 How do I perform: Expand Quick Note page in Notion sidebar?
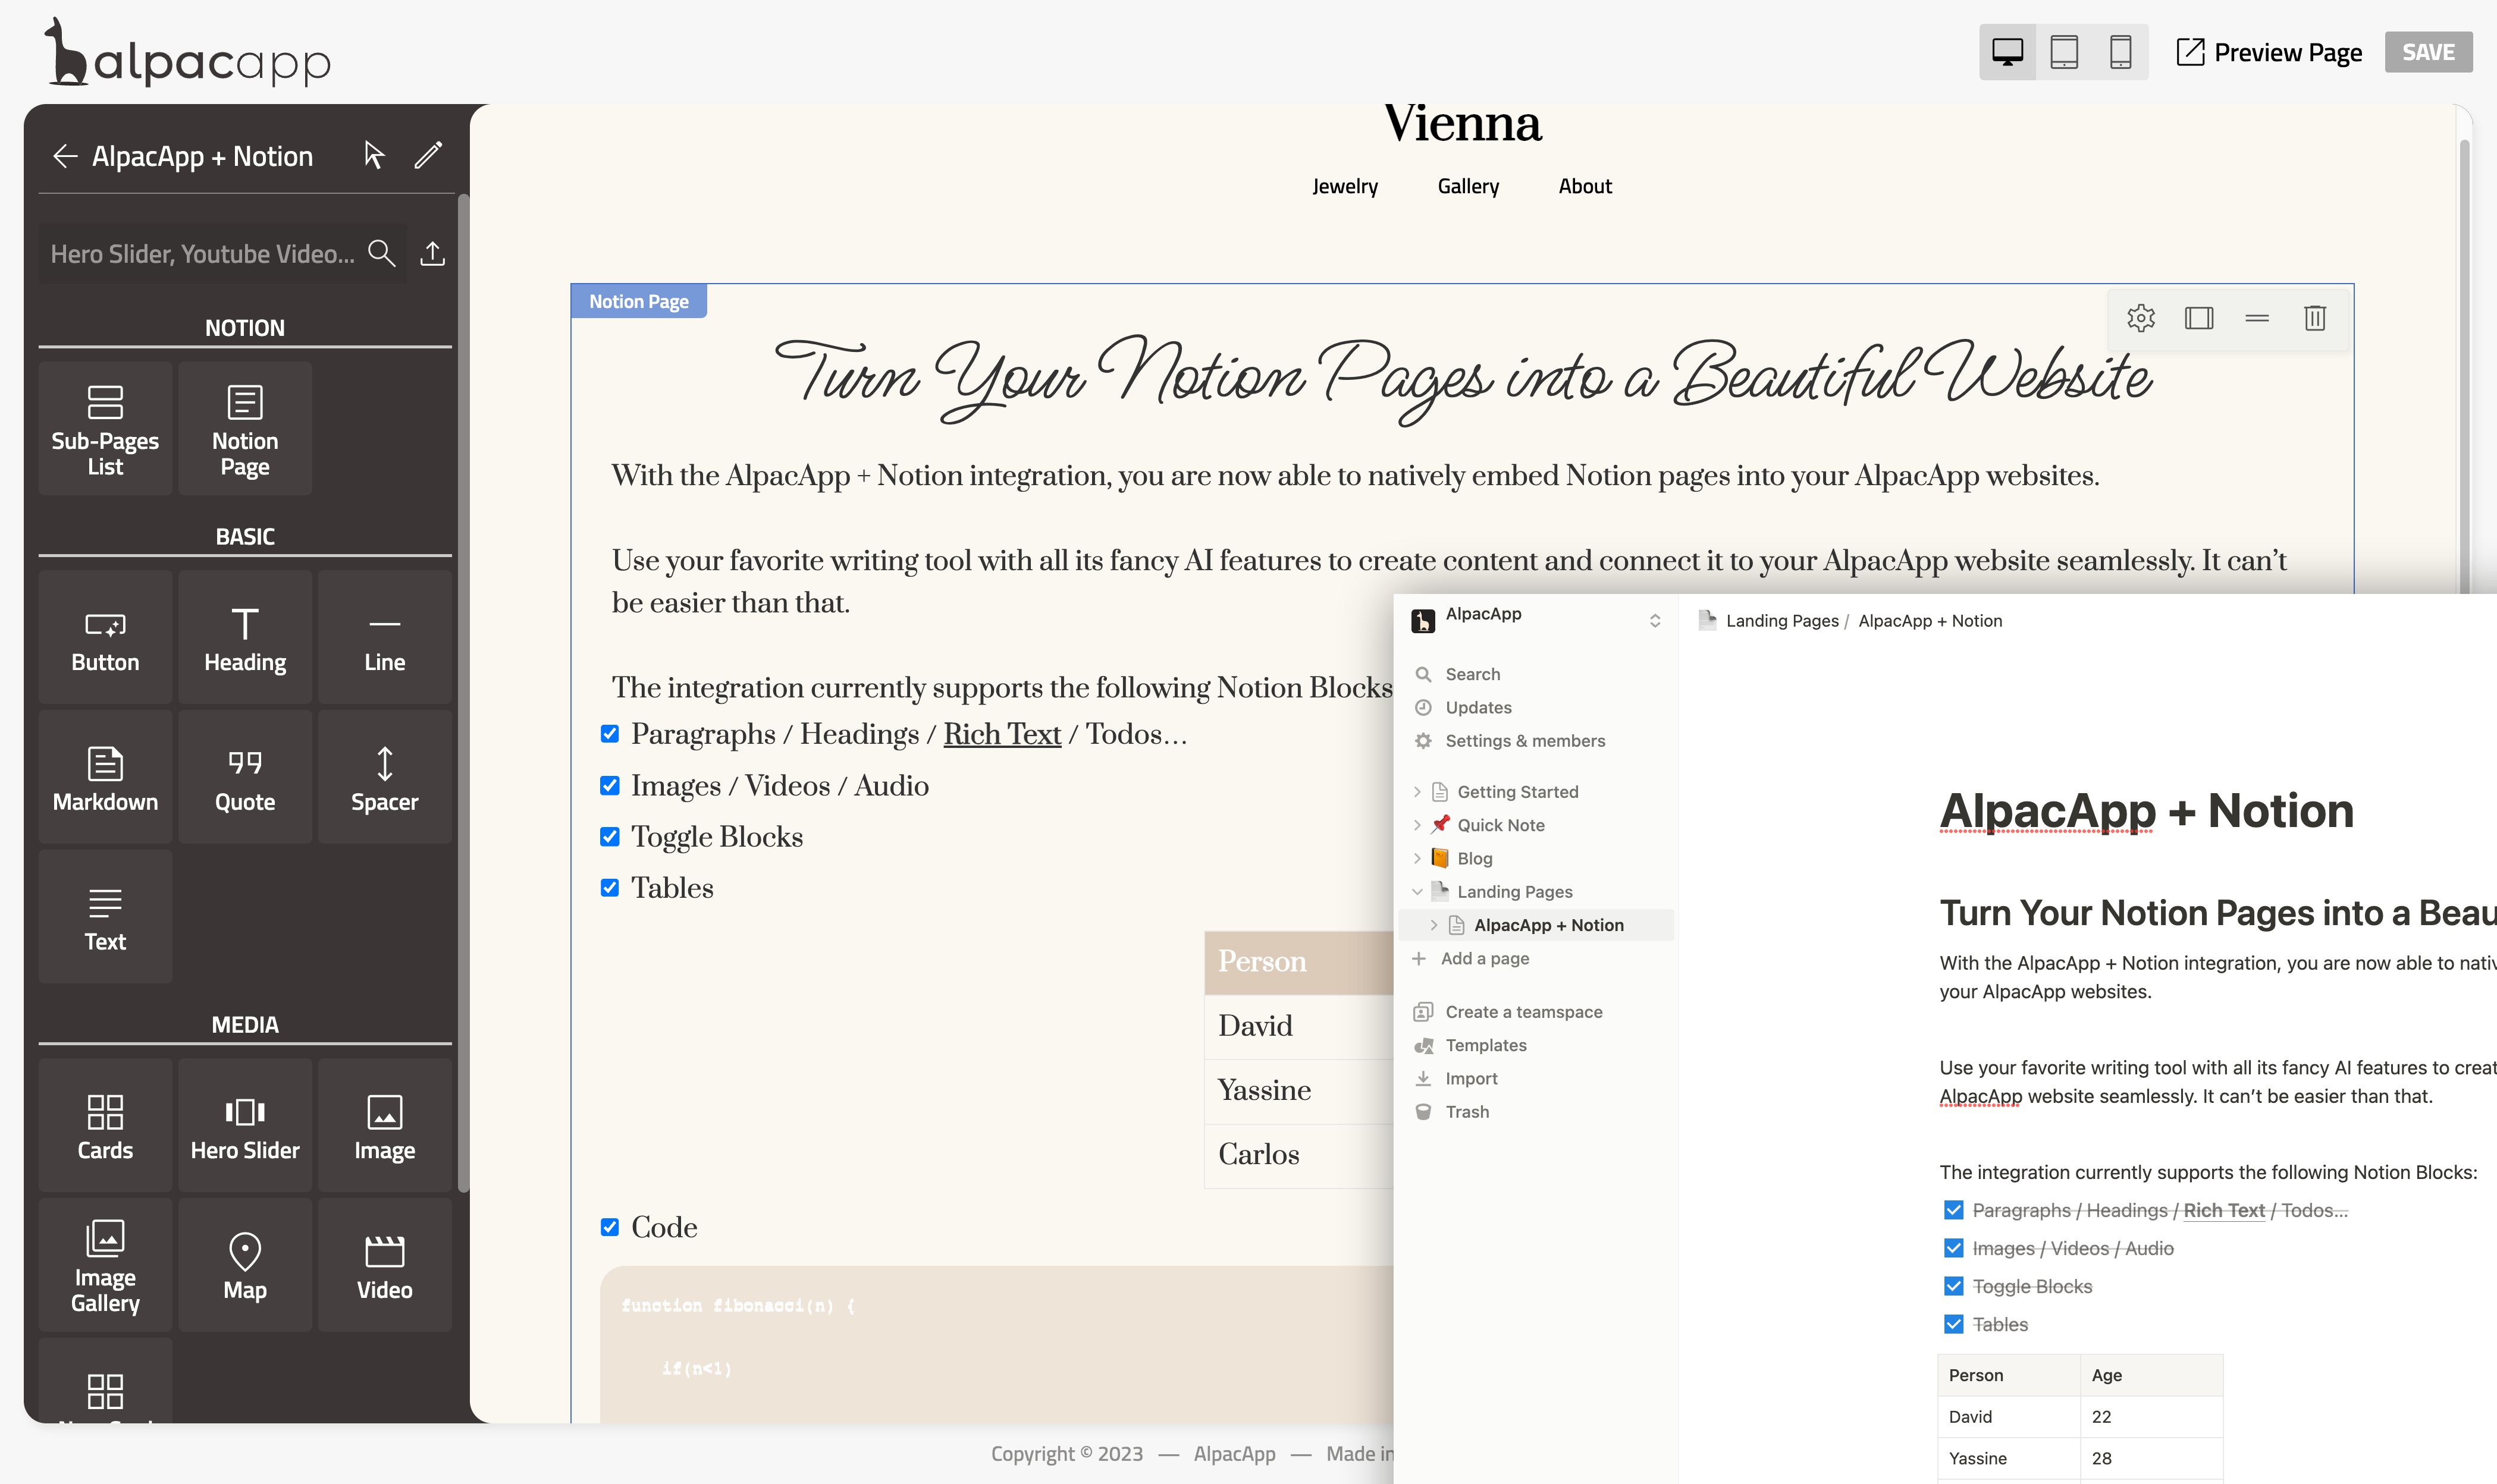[1417, 825]
